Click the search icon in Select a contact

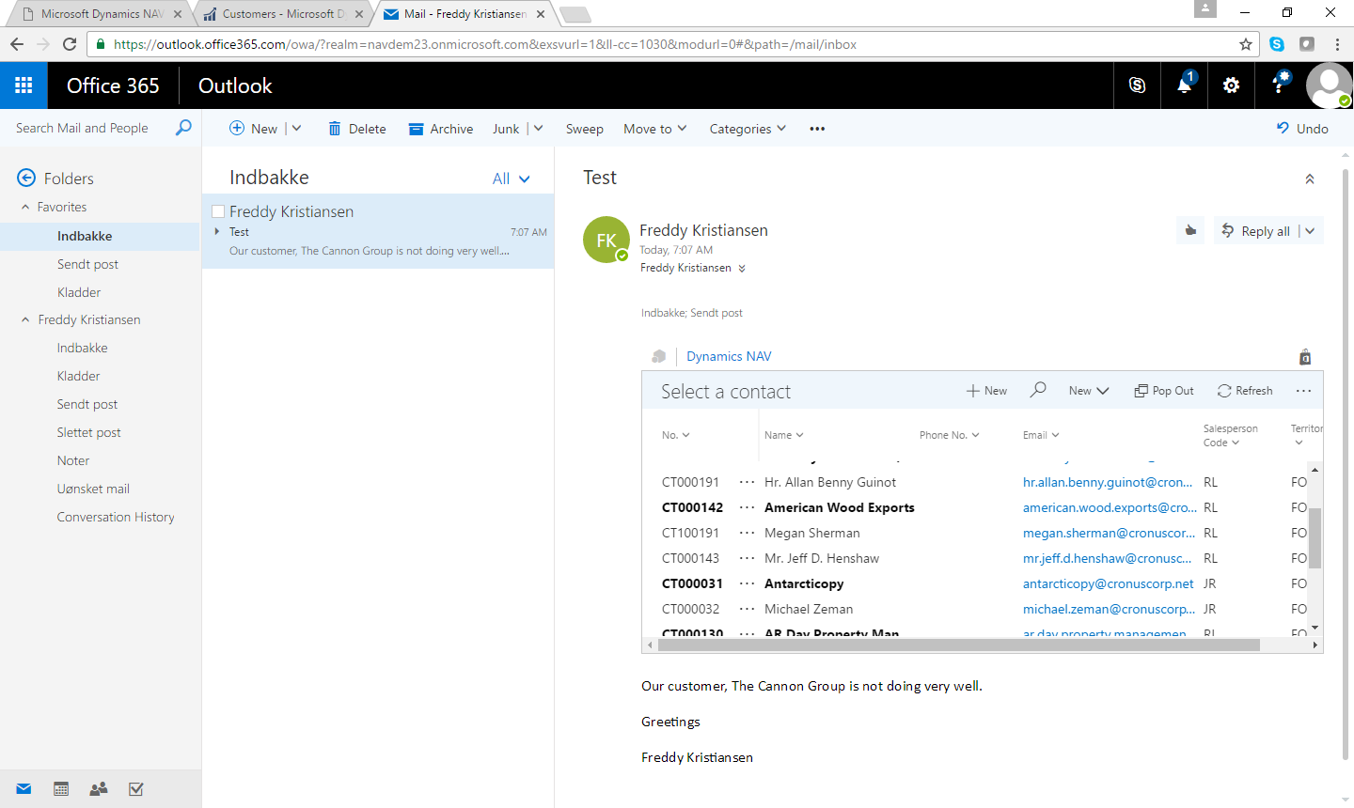pyautogui.click(x=1038, y=390)
